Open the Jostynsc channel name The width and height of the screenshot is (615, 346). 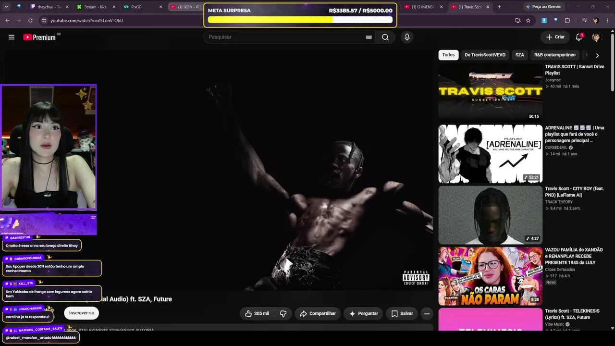(x=553, y=80)
